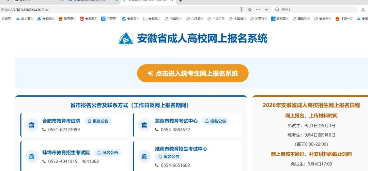Open the 企查查 bookmark
The height and width of the screenshot is (171, 368).
[x=109, y=19]
